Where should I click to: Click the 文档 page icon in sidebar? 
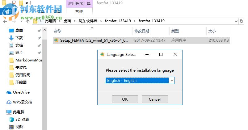point(11,45)
